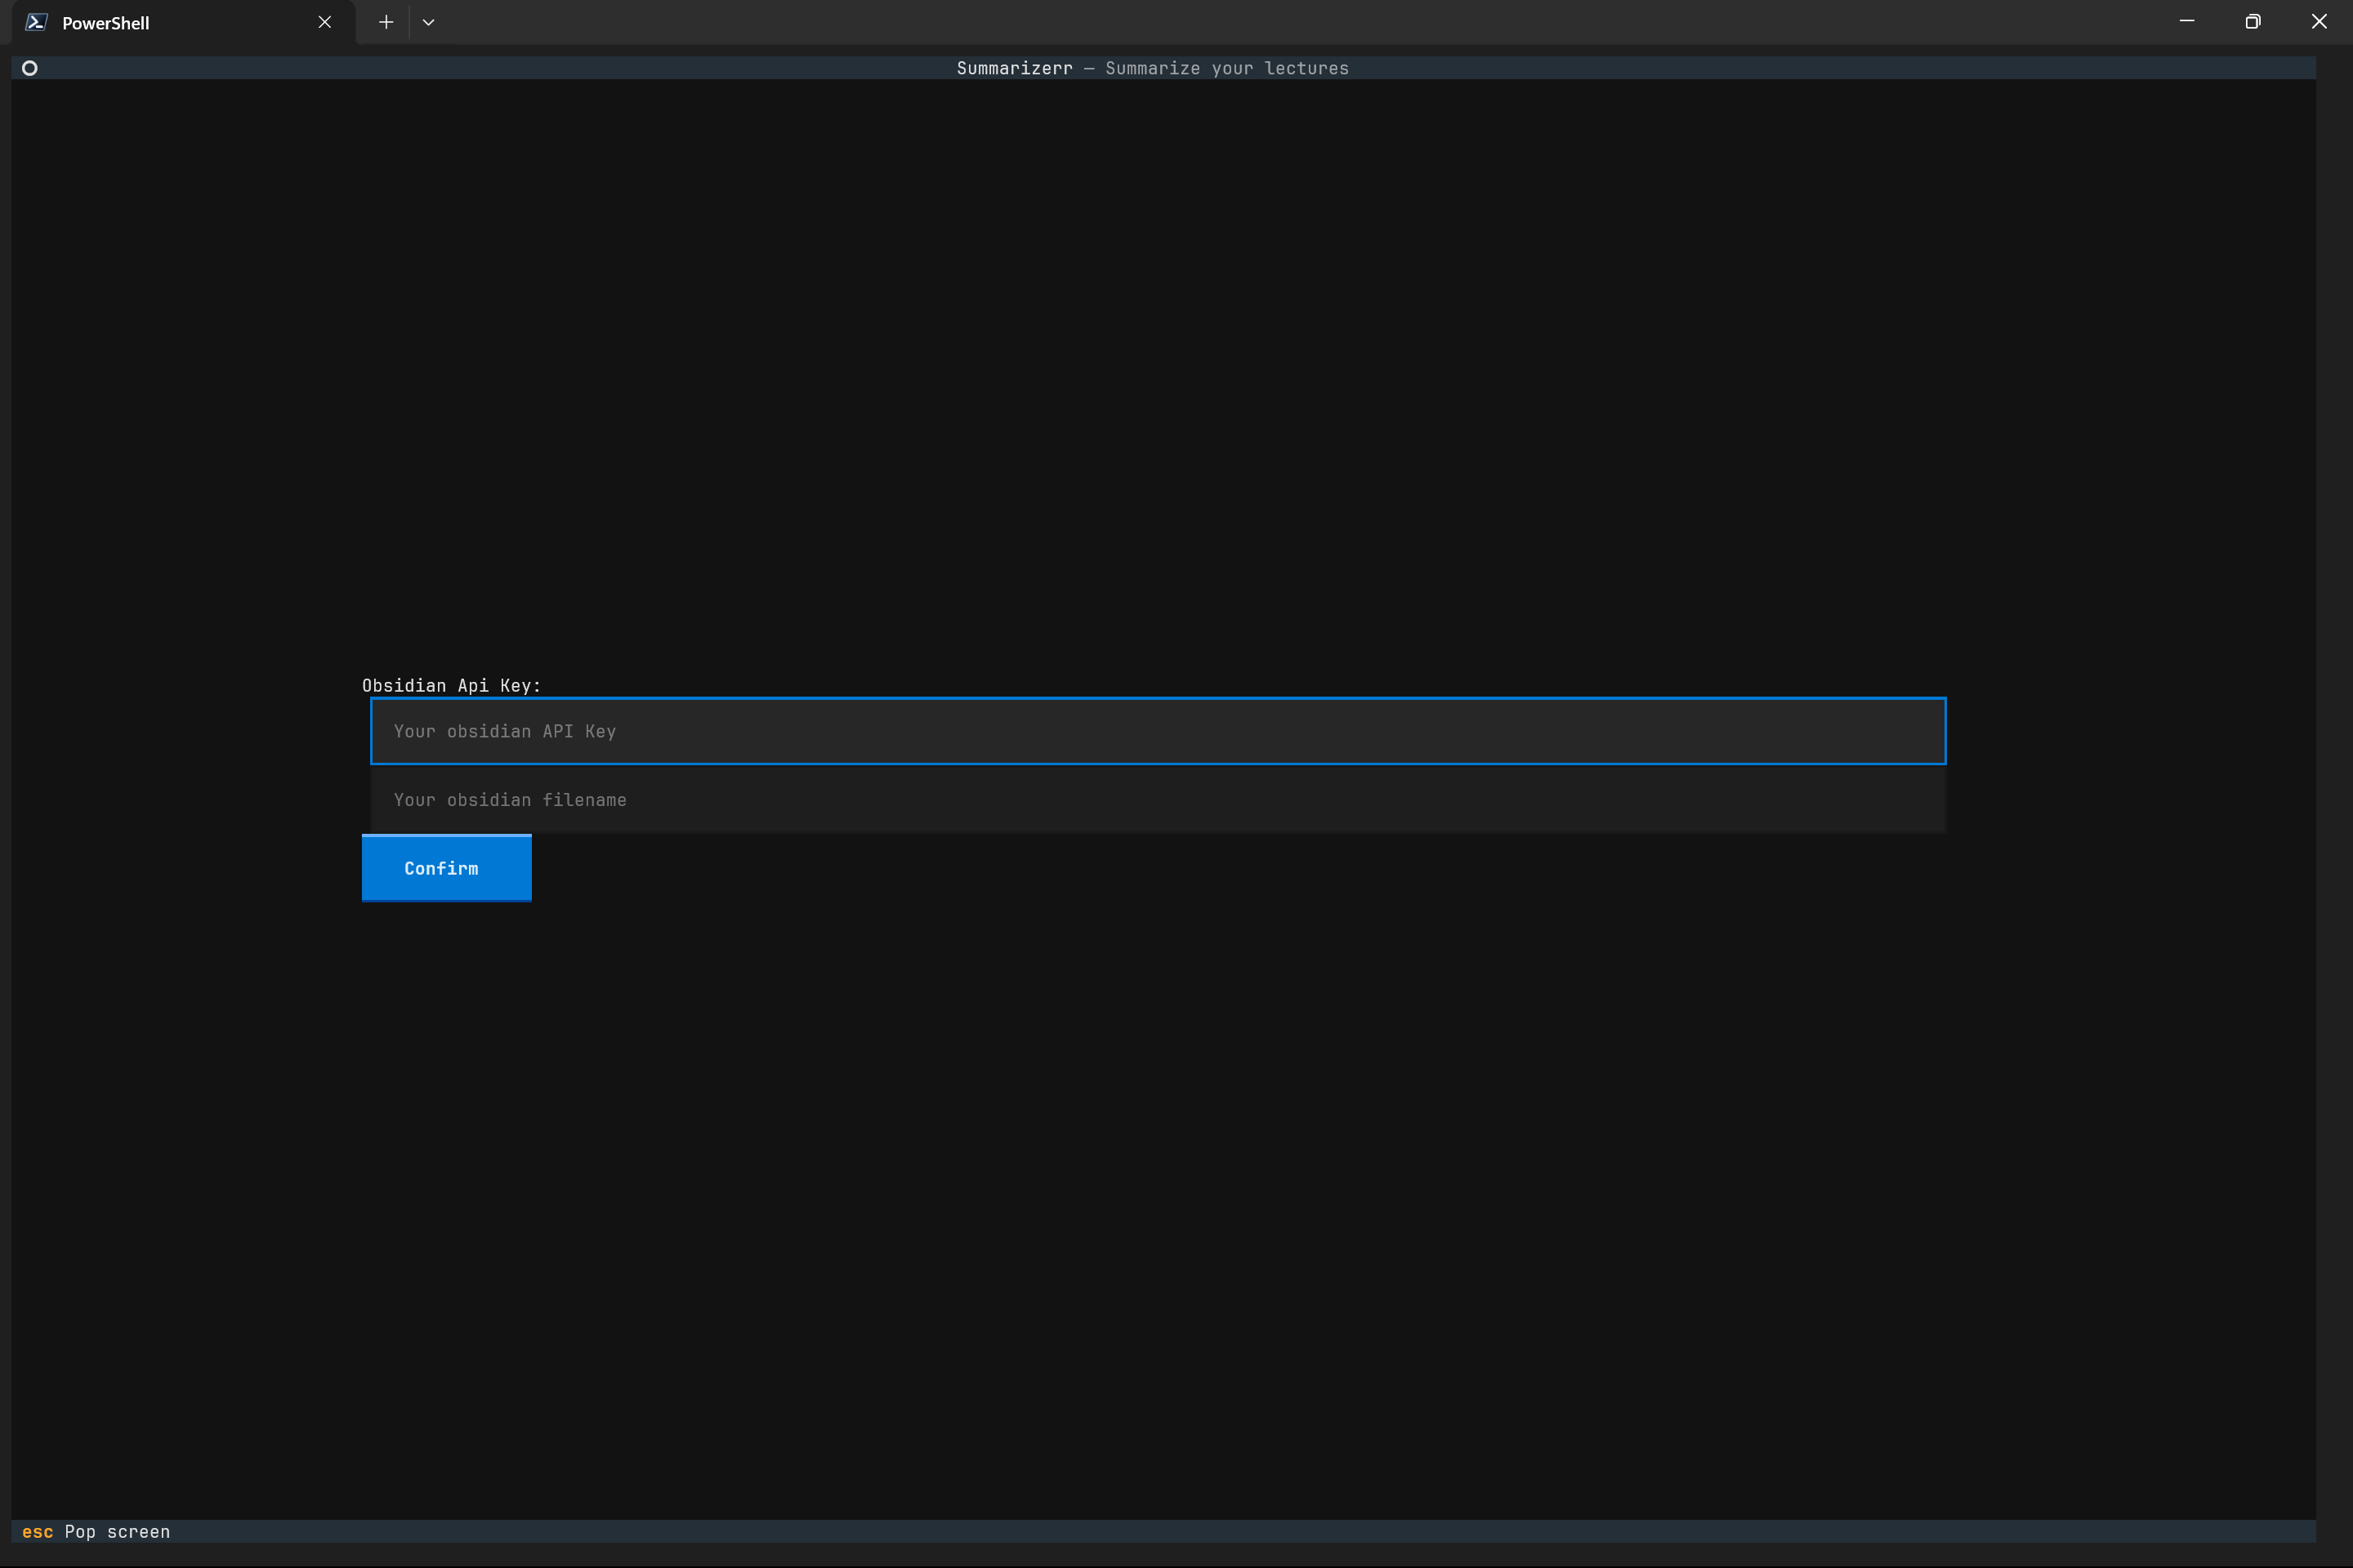Viewport: 2353px width, 1568px height.
Task: Close the terminal window
Action: [2319, 22]
